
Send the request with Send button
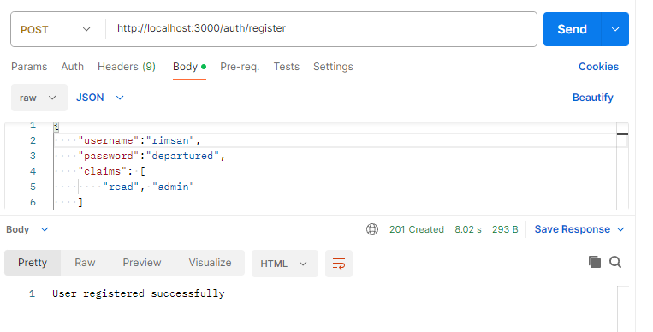click(573, 29)
